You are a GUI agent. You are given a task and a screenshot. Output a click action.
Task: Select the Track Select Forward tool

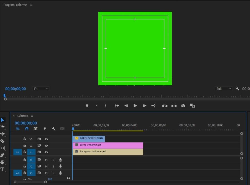pos(2,127)
